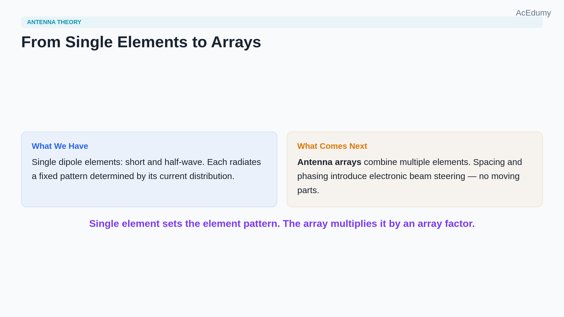Click the empty bottom area of blue card
564x317 pixels.
tap(149, 195)
